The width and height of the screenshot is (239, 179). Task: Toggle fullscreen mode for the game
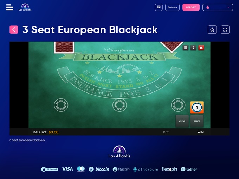click(x=225, y=29)
